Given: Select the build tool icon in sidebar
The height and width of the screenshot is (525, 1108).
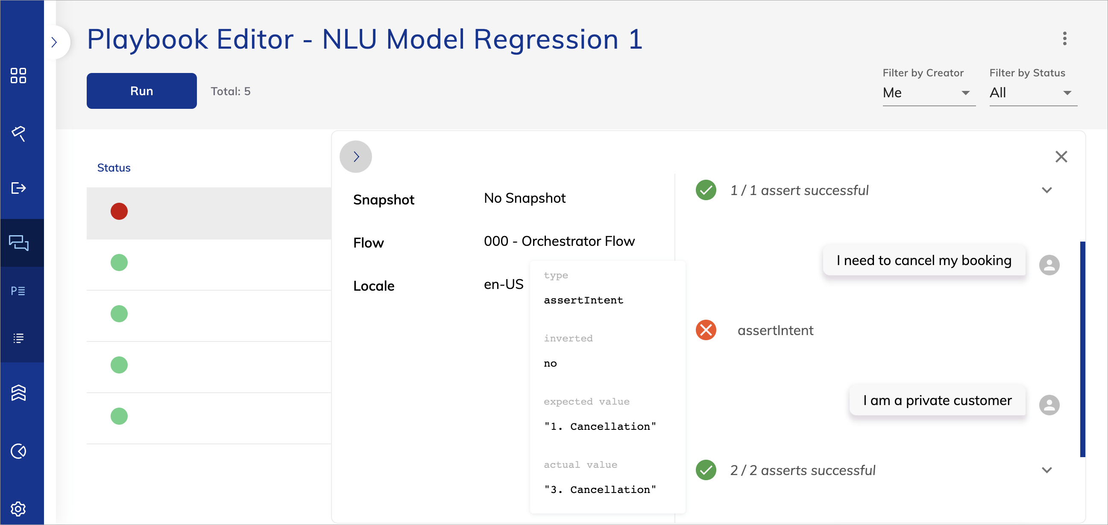Looking at the screenshot, I should coord(18,134).
